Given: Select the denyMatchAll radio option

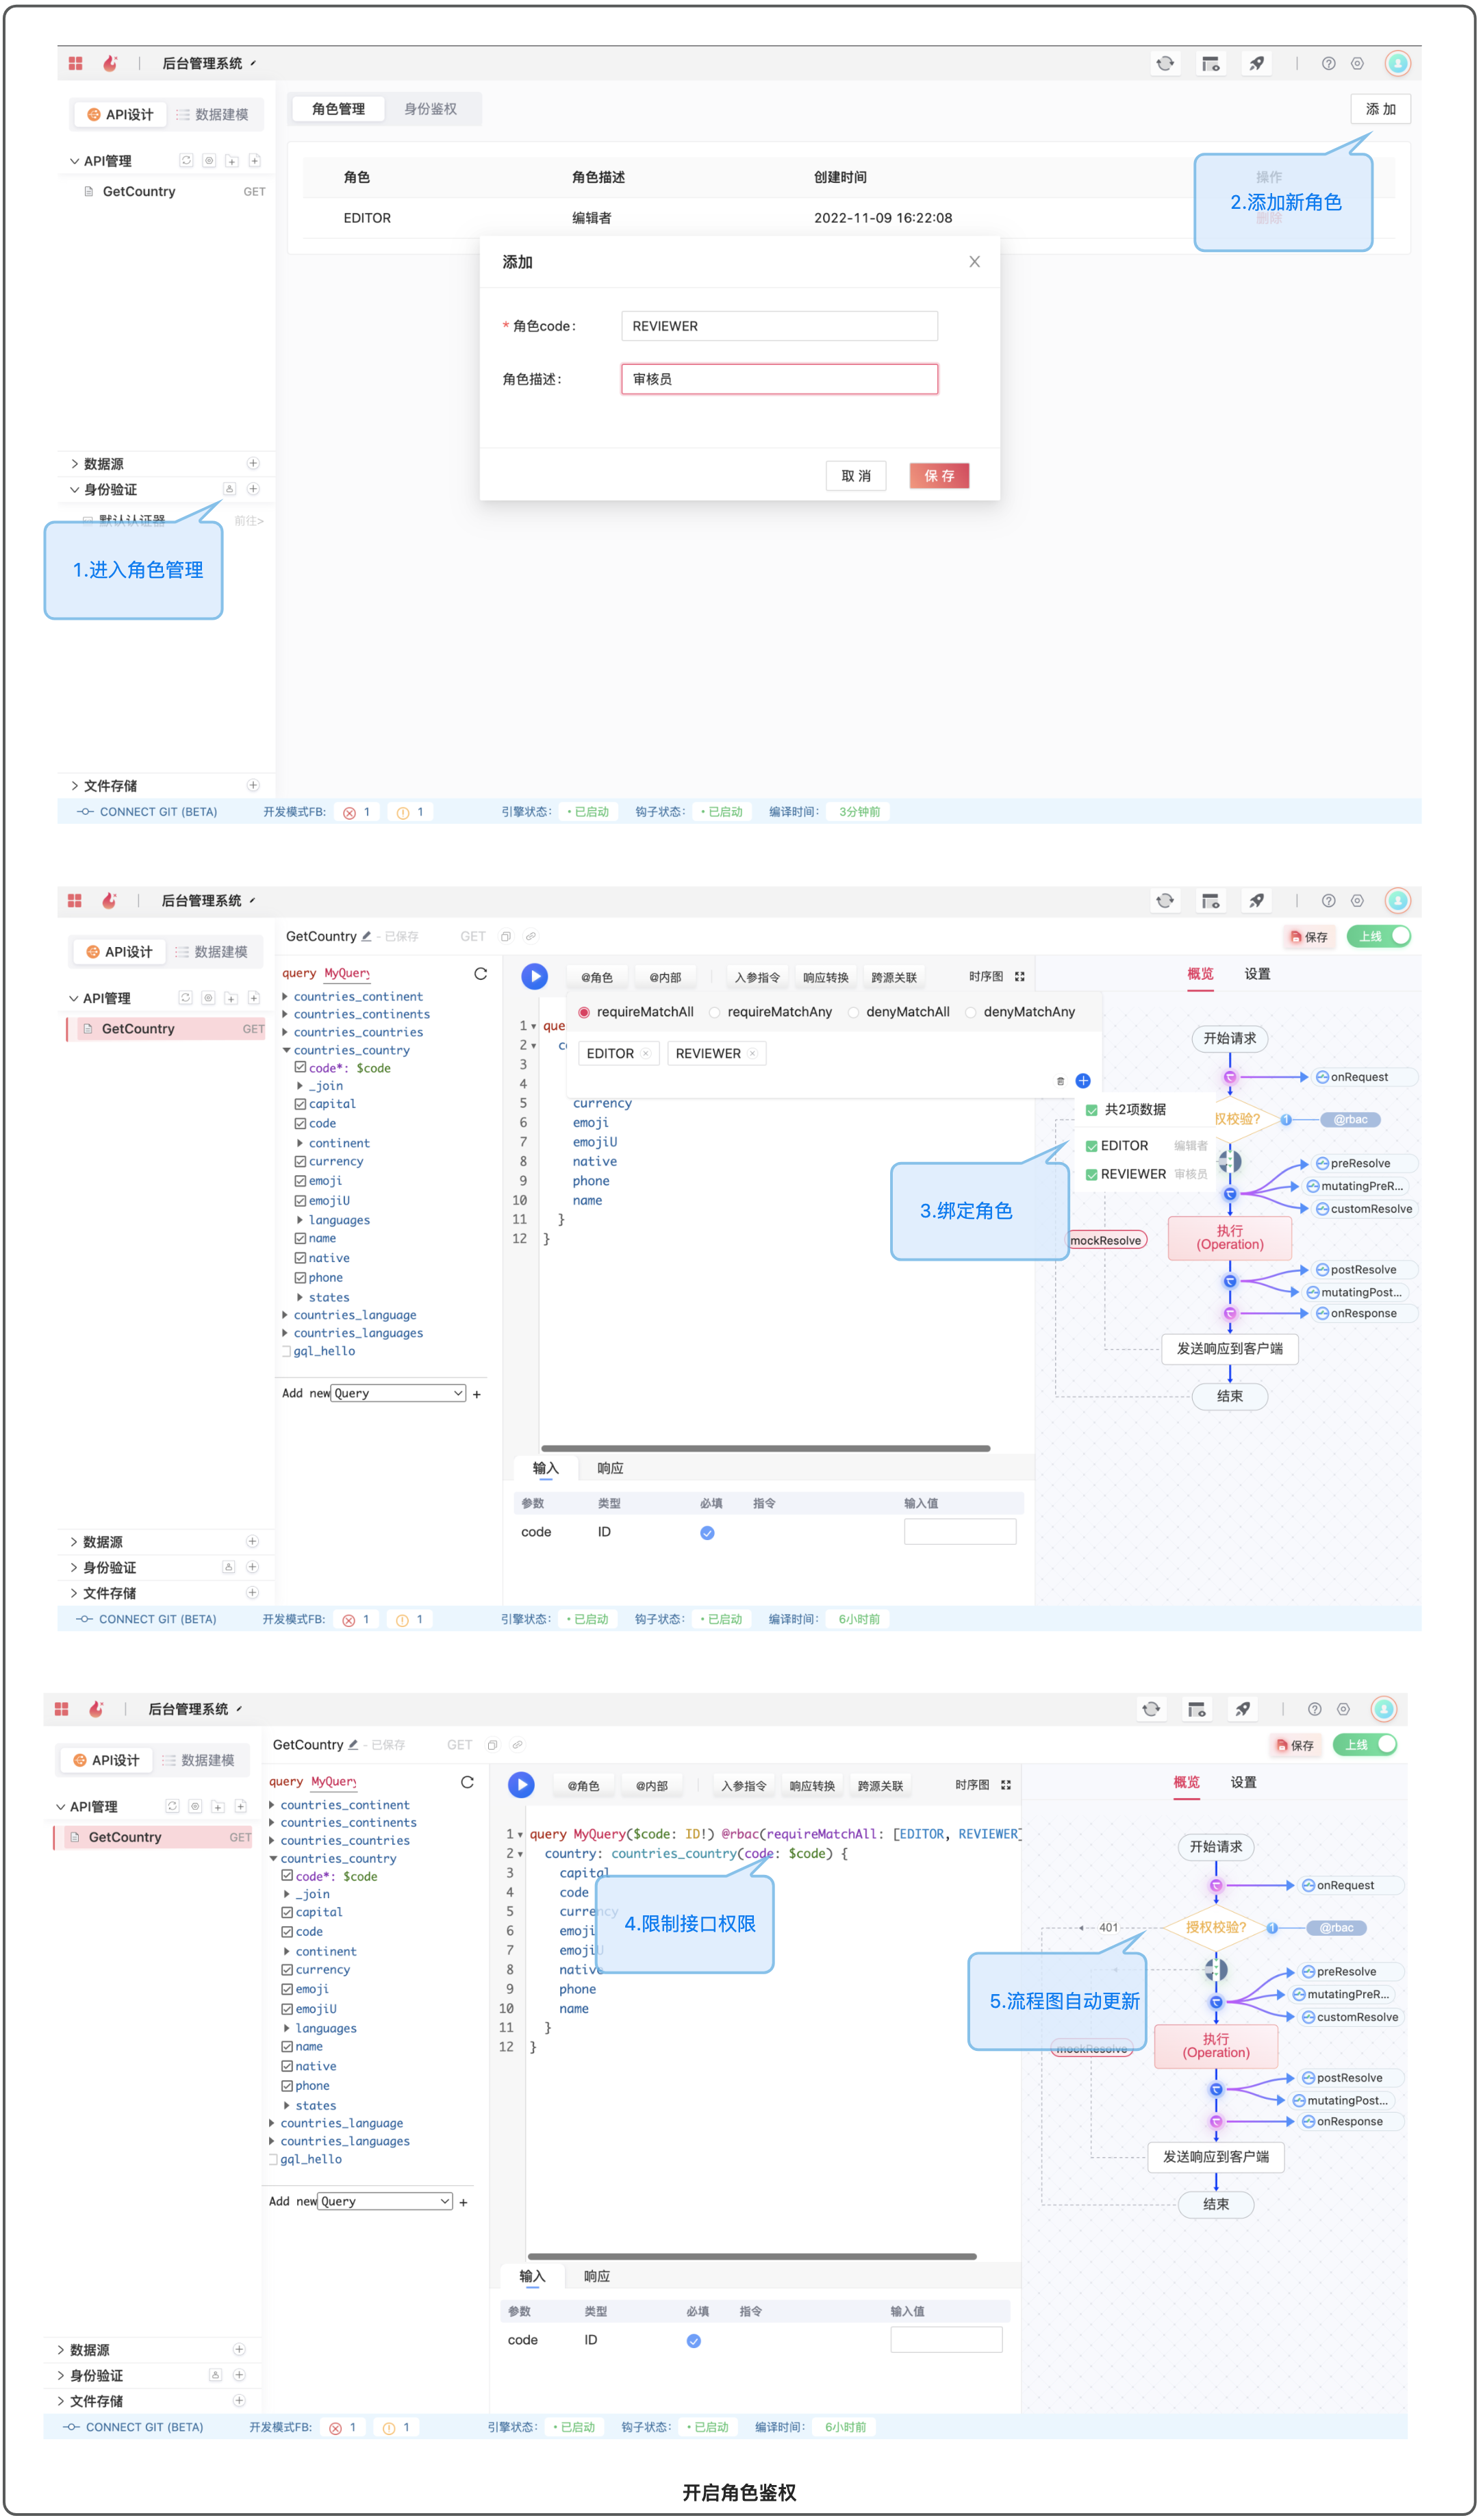Looking at the screenshot, I should point(853,1012).
